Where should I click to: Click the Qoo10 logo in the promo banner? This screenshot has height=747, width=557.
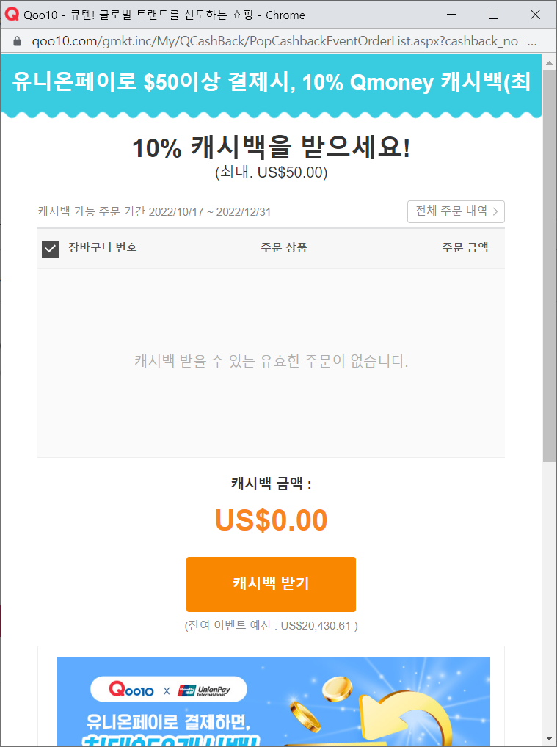click(x=131, y=689)
